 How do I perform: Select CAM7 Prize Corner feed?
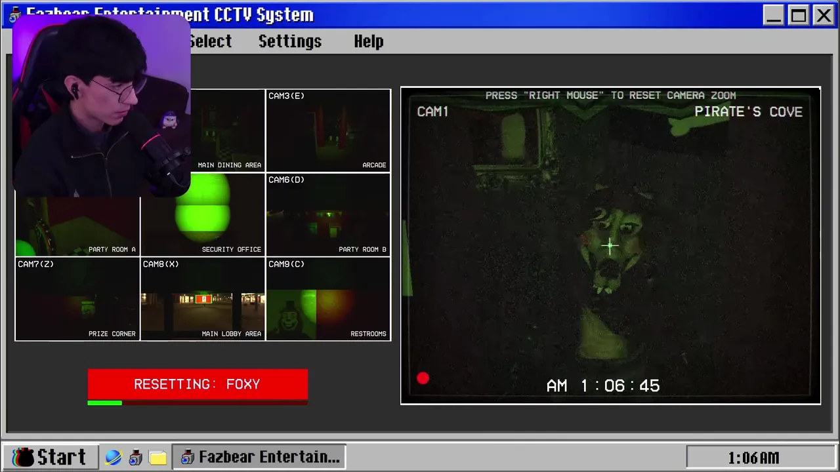pos(77,299)
